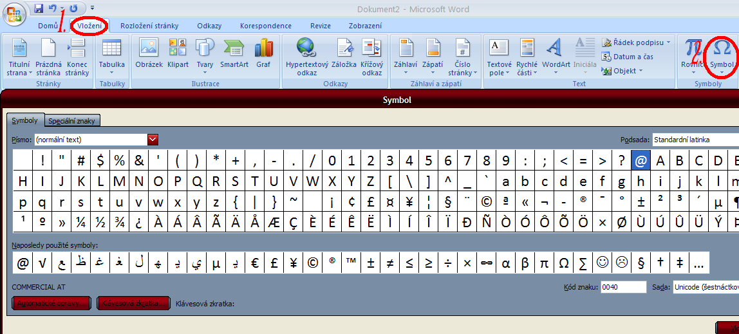Insert a Graf chart

tap(263, 53)
